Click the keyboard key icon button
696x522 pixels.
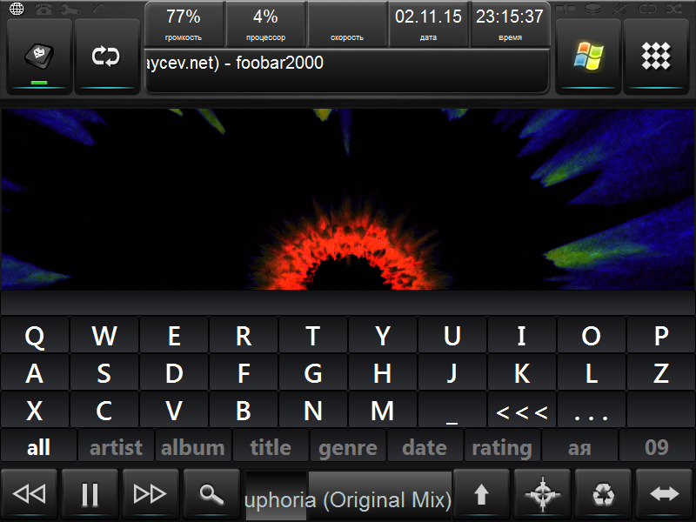(x=38, y=57)
